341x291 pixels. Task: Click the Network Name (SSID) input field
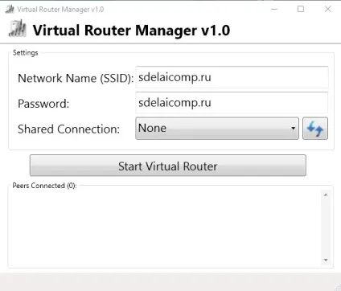[x=232, y=77]
